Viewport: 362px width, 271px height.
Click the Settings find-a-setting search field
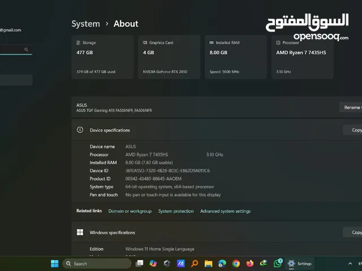tap(16, 49)
